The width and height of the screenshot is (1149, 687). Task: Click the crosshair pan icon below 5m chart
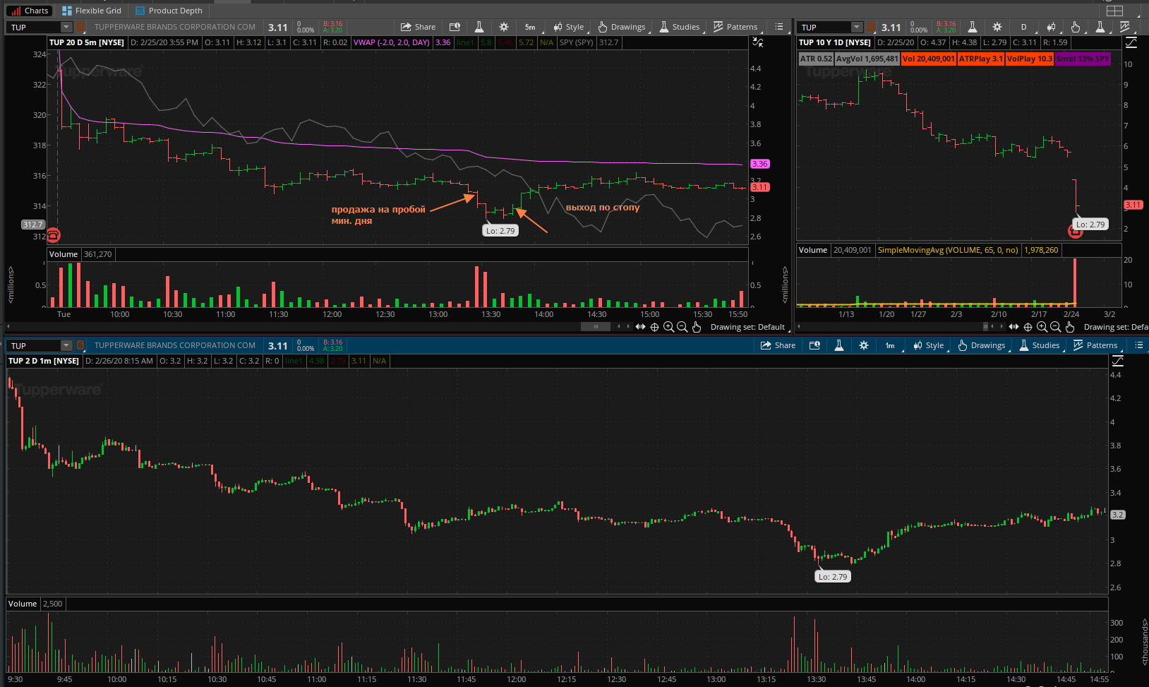click(x=654, y=327)
